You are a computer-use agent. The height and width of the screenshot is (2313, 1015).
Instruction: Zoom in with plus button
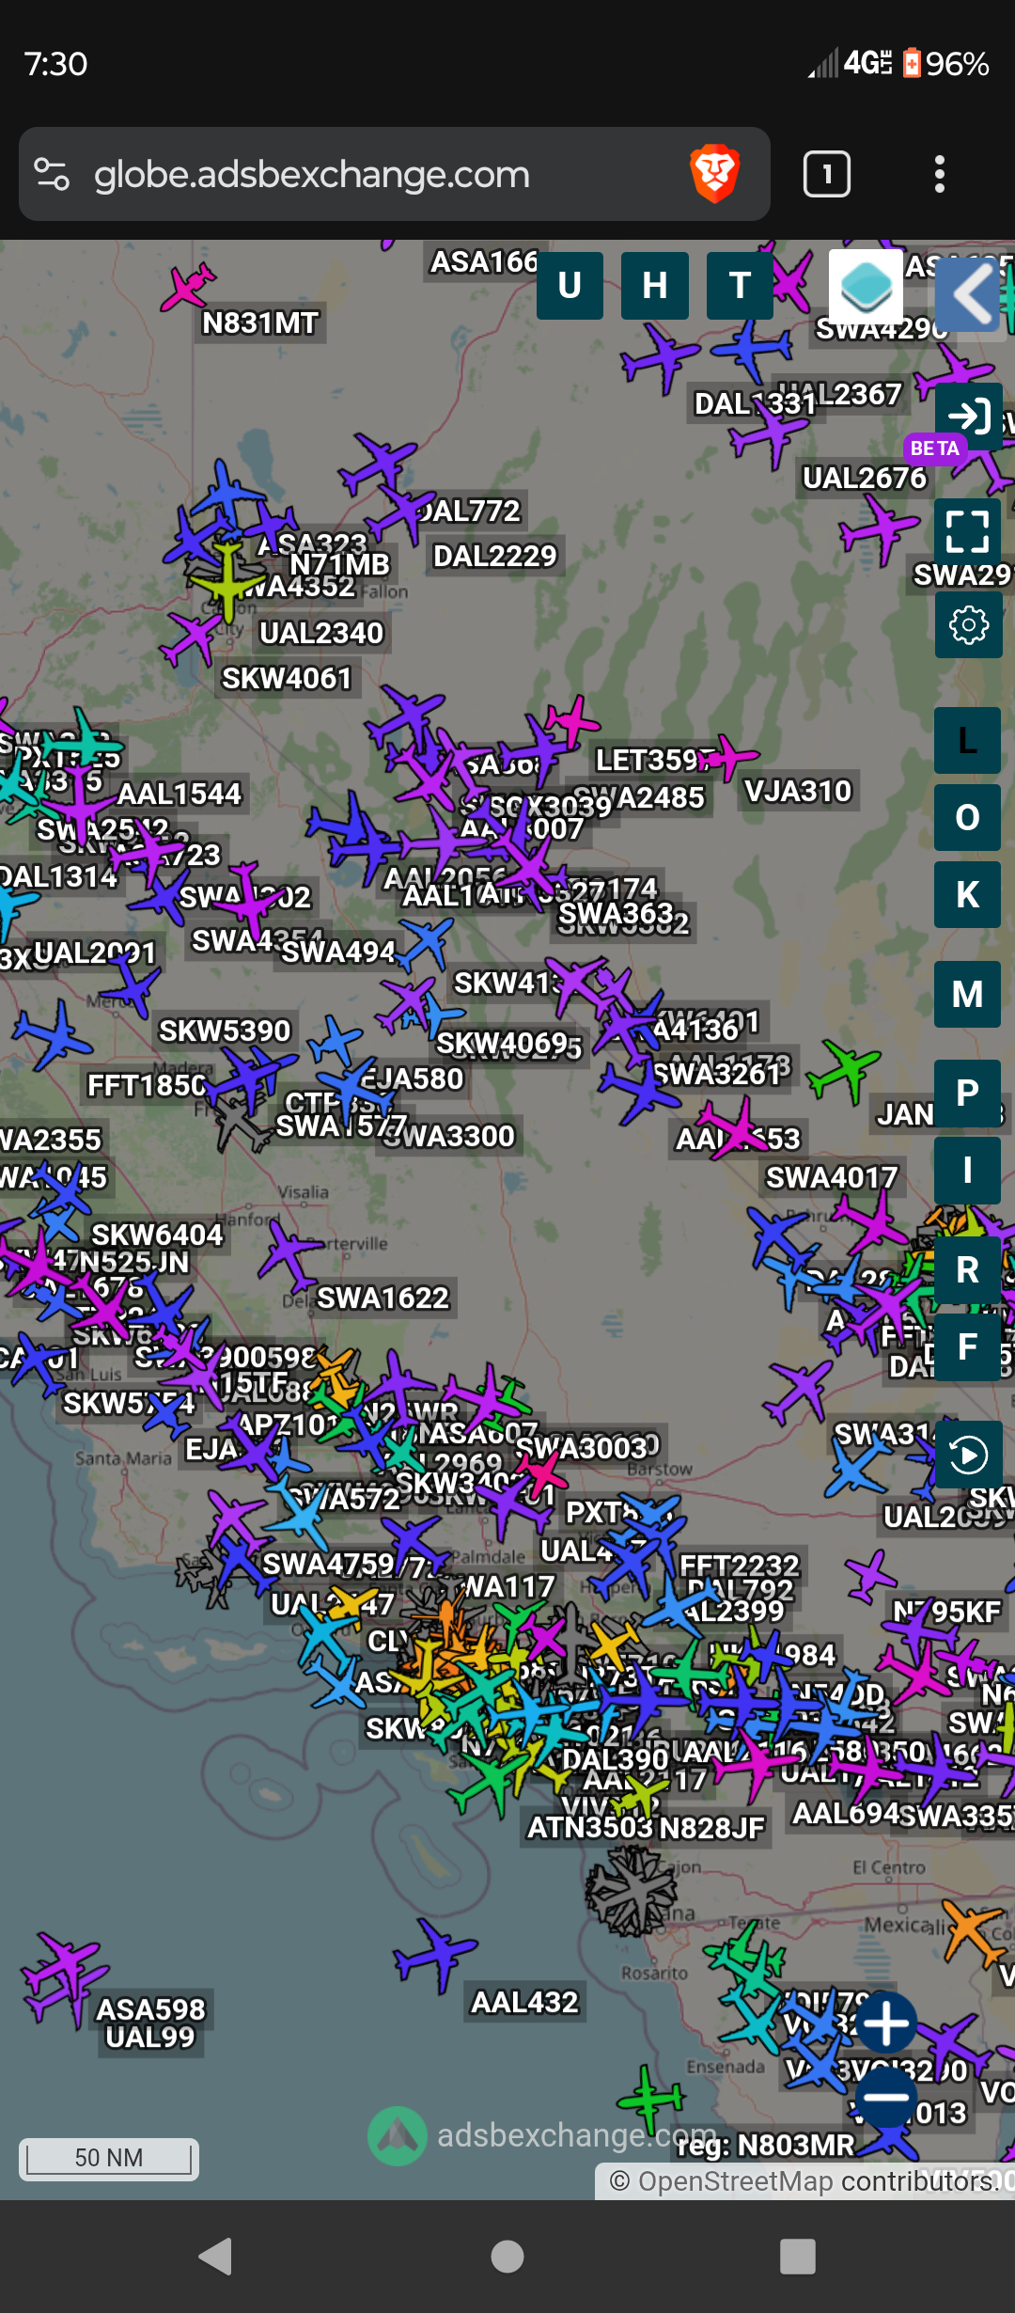(885, 2022)
